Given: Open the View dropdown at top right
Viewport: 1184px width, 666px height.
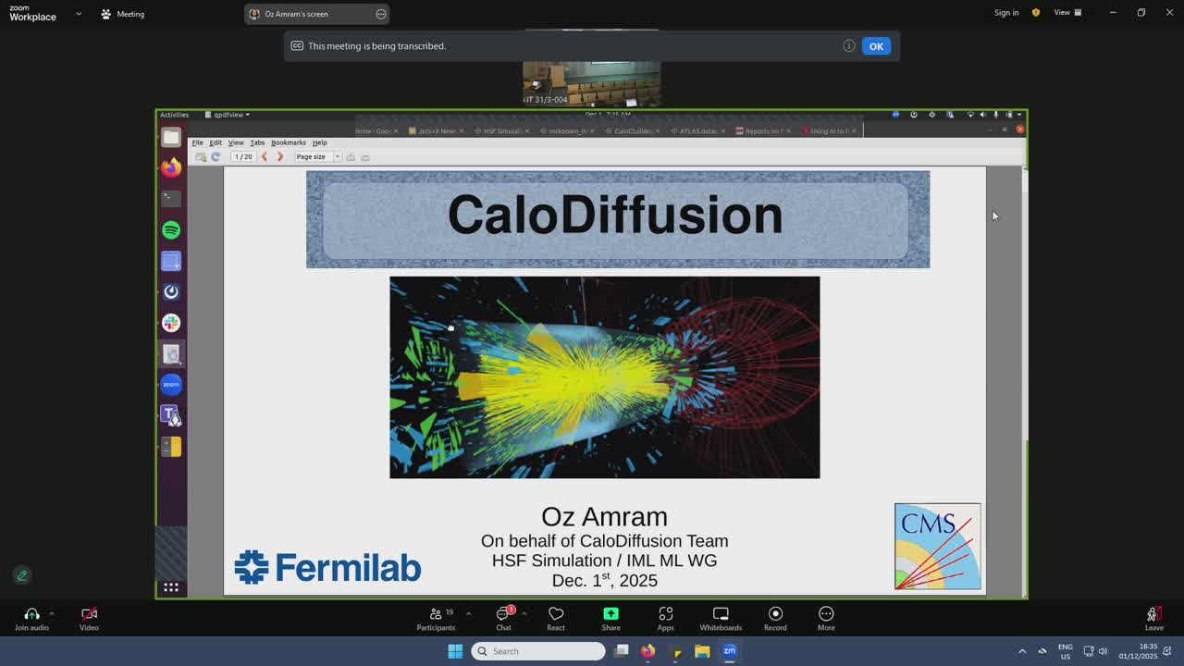Looking at the screenshot, I should tap(1067, 13).
